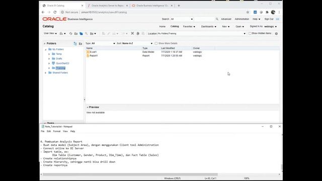
Task: Open the File menu in Notepad
Action: 42,131
